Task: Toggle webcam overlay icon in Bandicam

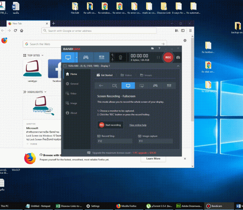Action: (121, 57)
